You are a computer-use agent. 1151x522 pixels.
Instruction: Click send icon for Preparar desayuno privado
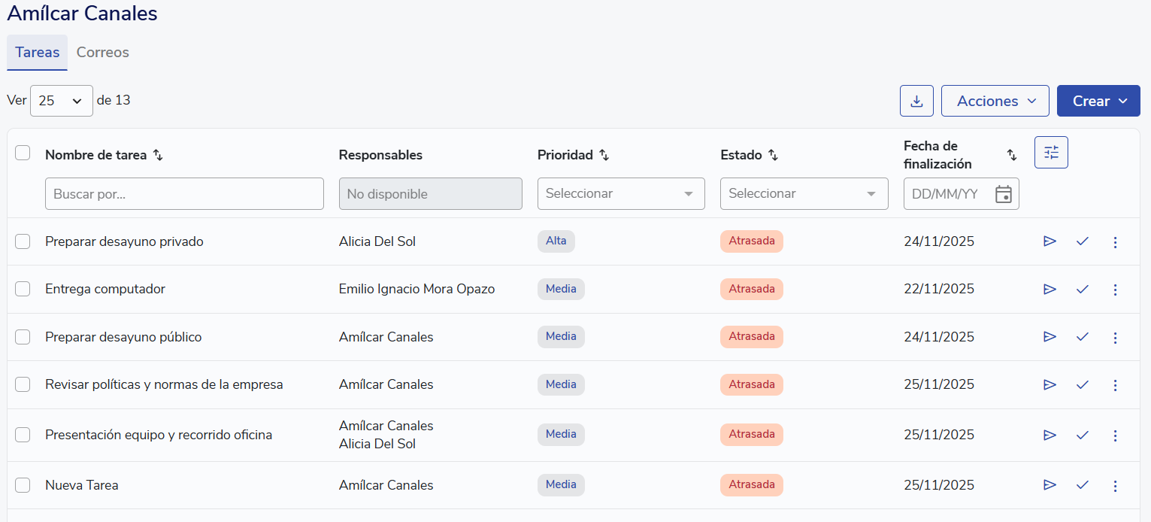(x=1050, y=241)
